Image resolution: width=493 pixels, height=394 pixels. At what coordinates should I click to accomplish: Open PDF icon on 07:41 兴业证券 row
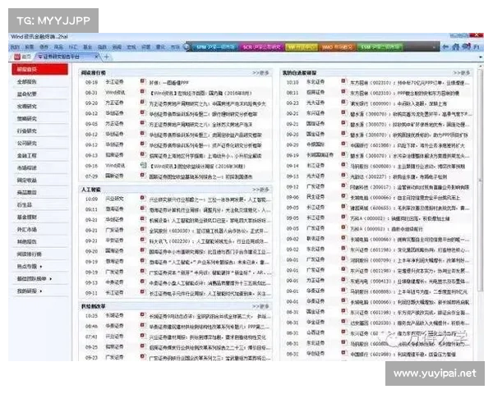pos(143,336)
